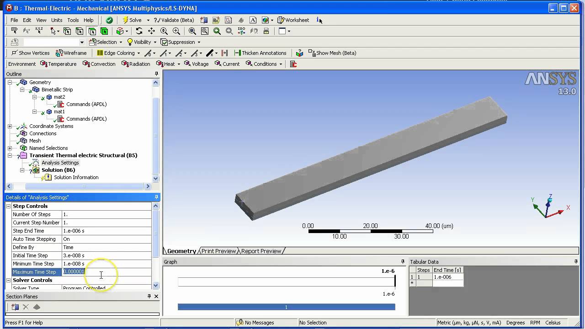Insert a Voltage load
Viewport: 585px width, 329px height.
[x=196, y=64]
